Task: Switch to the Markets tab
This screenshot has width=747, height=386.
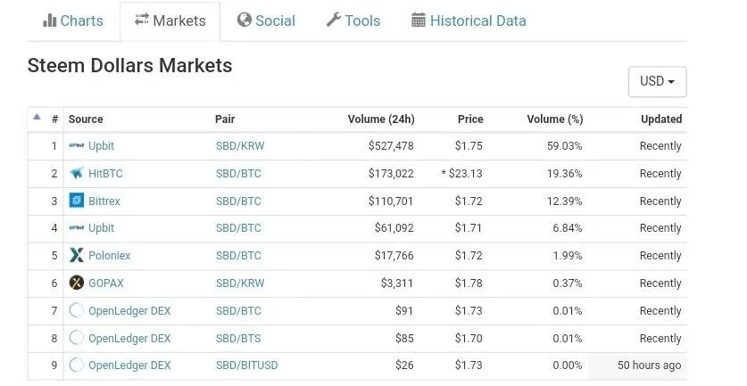Action: click(x=170, y=21)
